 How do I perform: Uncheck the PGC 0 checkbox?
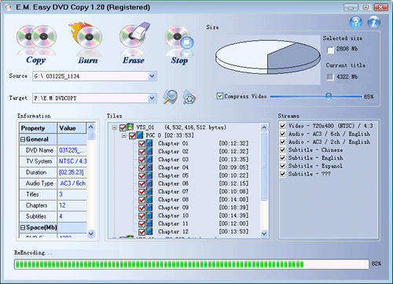coord(132,135)
